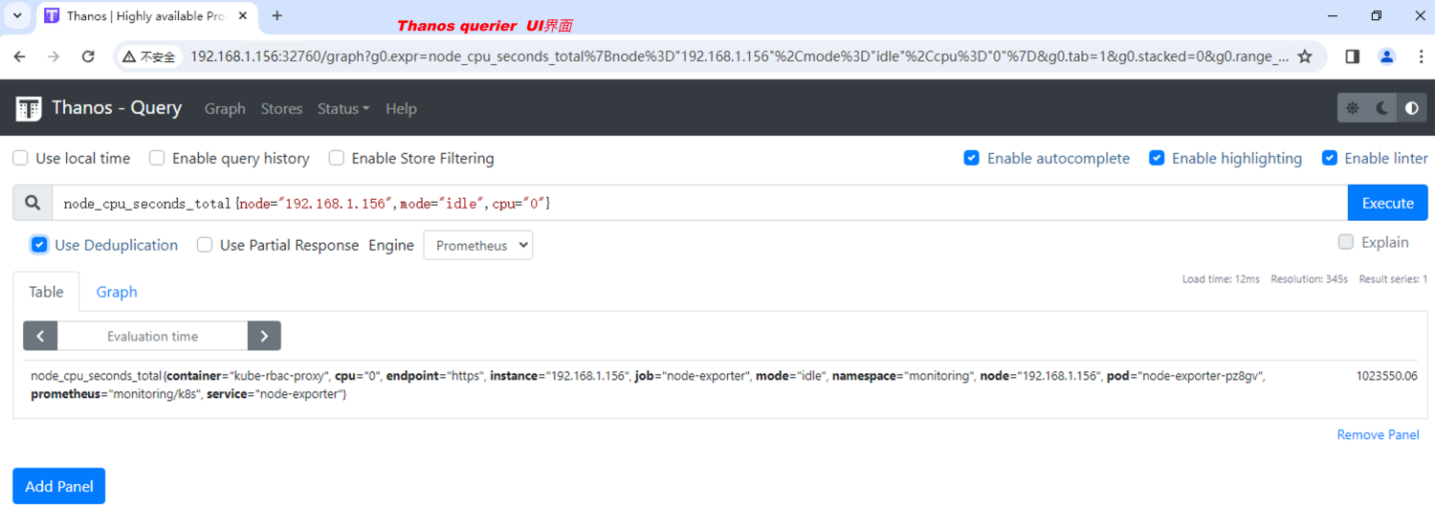
Task: Click the node_cpu_seconds_total result series row
Action: coord(724,386)
